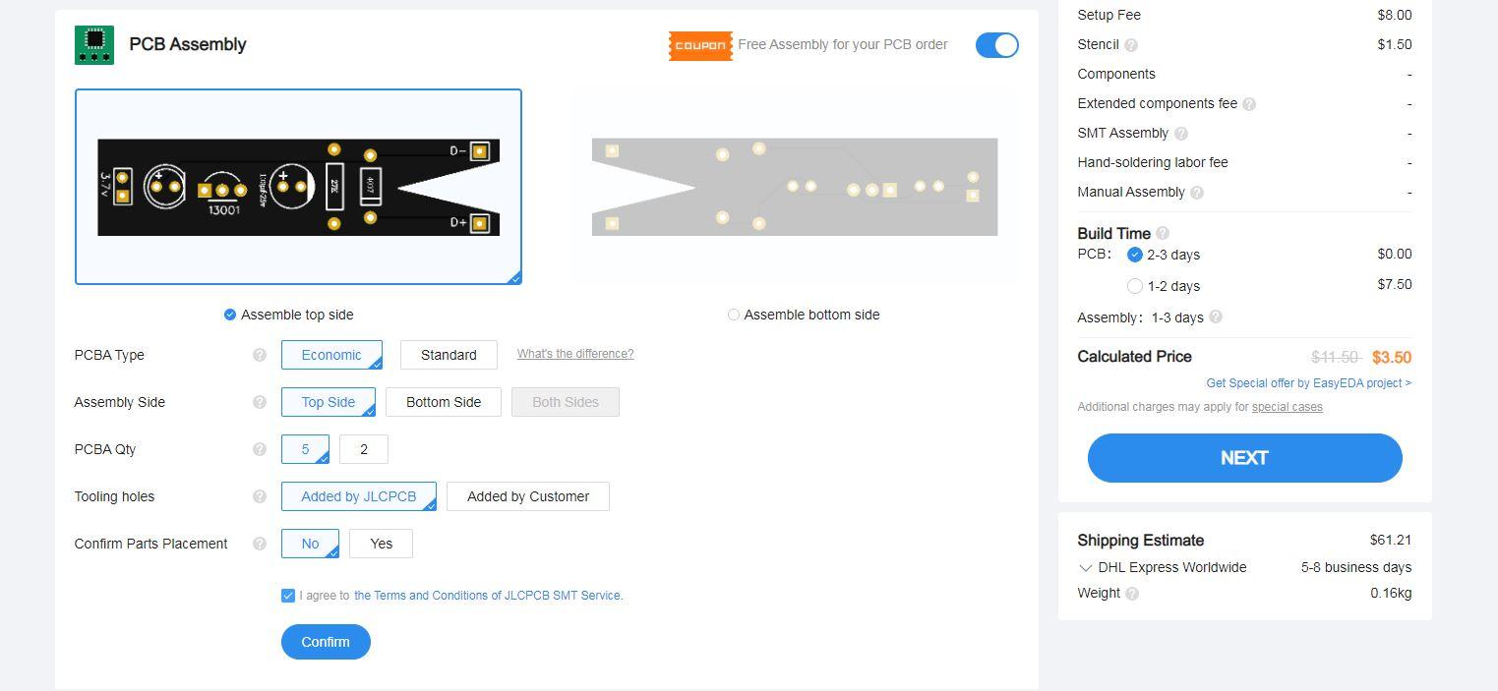Choose Yes for Confirm Parts Placement
Screen dimensions: 1498x691
[382, 544]
